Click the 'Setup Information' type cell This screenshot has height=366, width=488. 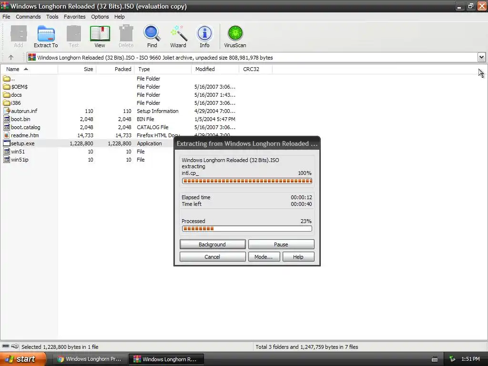coord(157,111)
